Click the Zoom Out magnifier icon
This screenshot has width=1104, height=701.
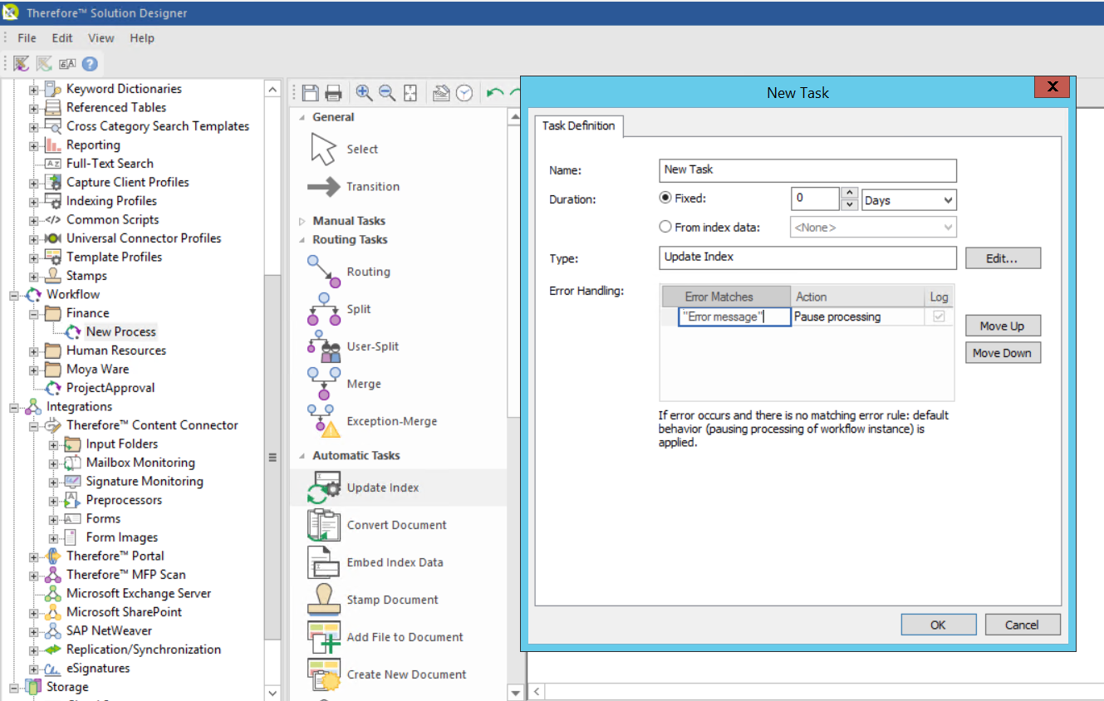387,93
